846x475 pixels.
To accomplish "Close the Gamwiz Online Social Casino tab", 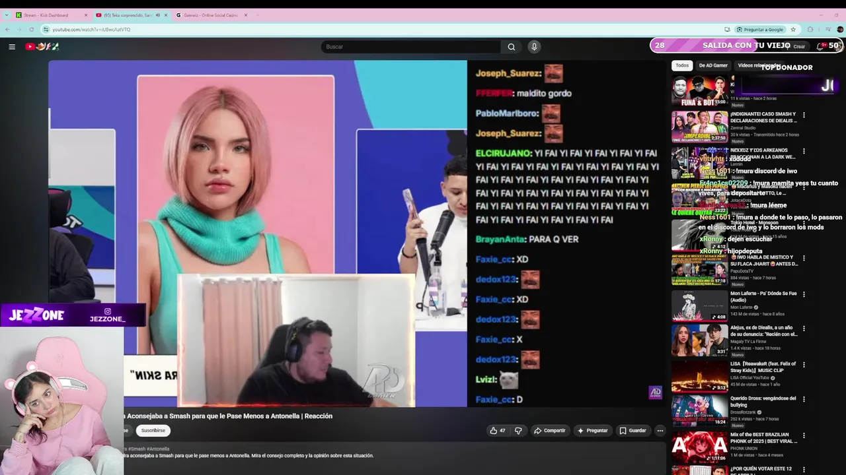I will click(246, 15).
